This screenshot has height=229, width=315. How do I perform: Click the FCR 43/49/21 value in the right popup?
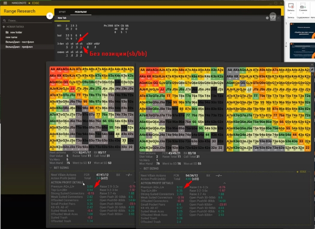coord(174,153)
